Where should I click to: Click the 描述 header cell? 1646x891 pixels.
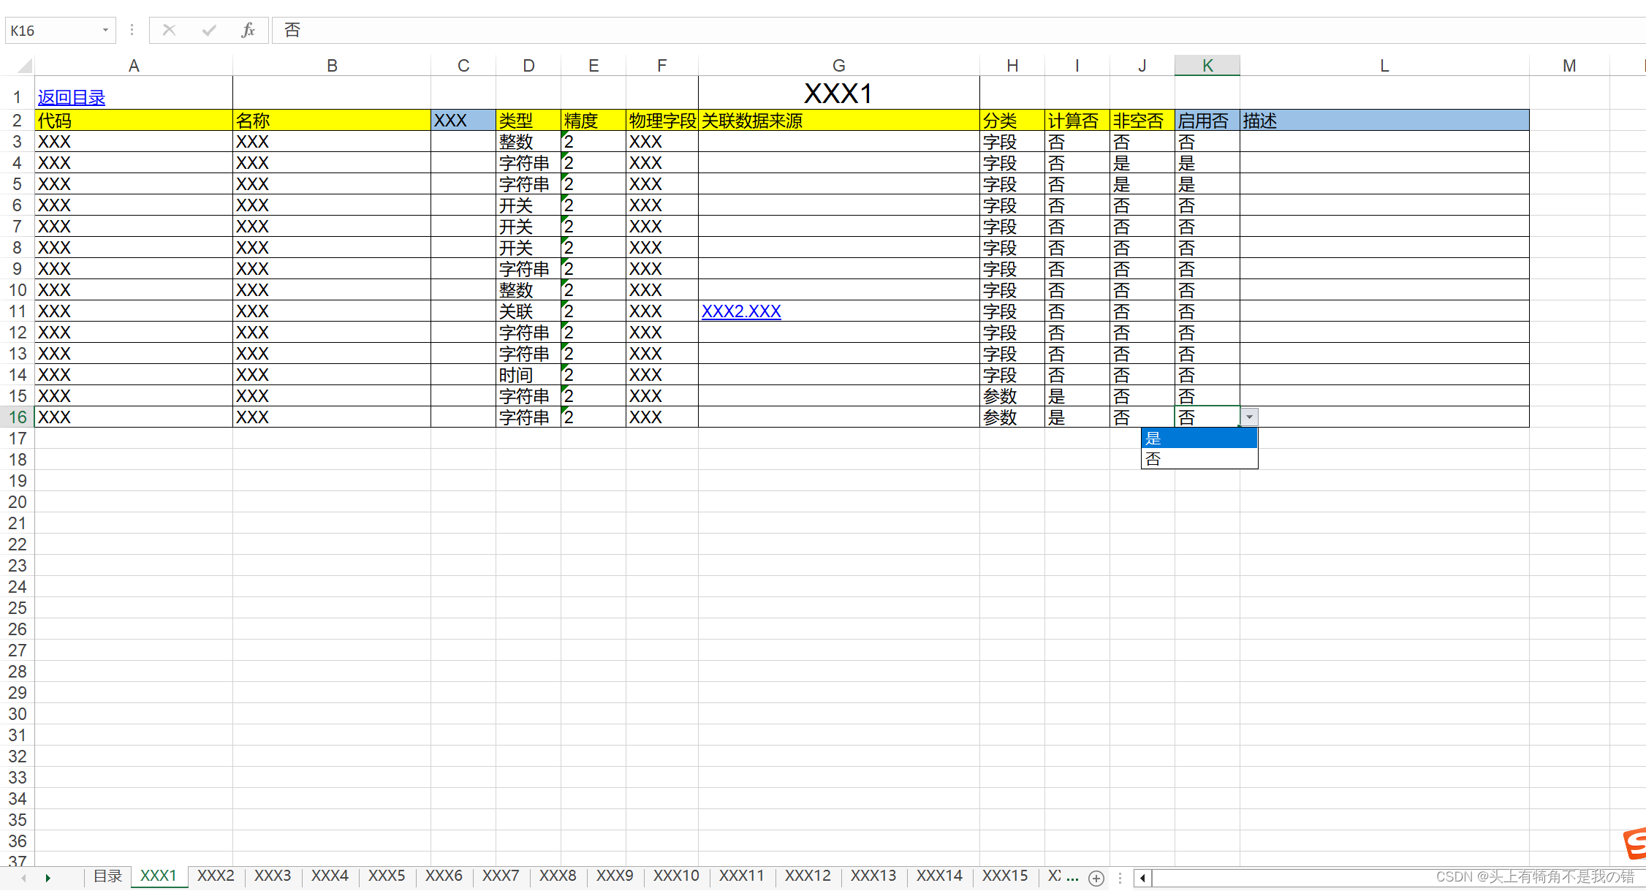click(1384, 120)
